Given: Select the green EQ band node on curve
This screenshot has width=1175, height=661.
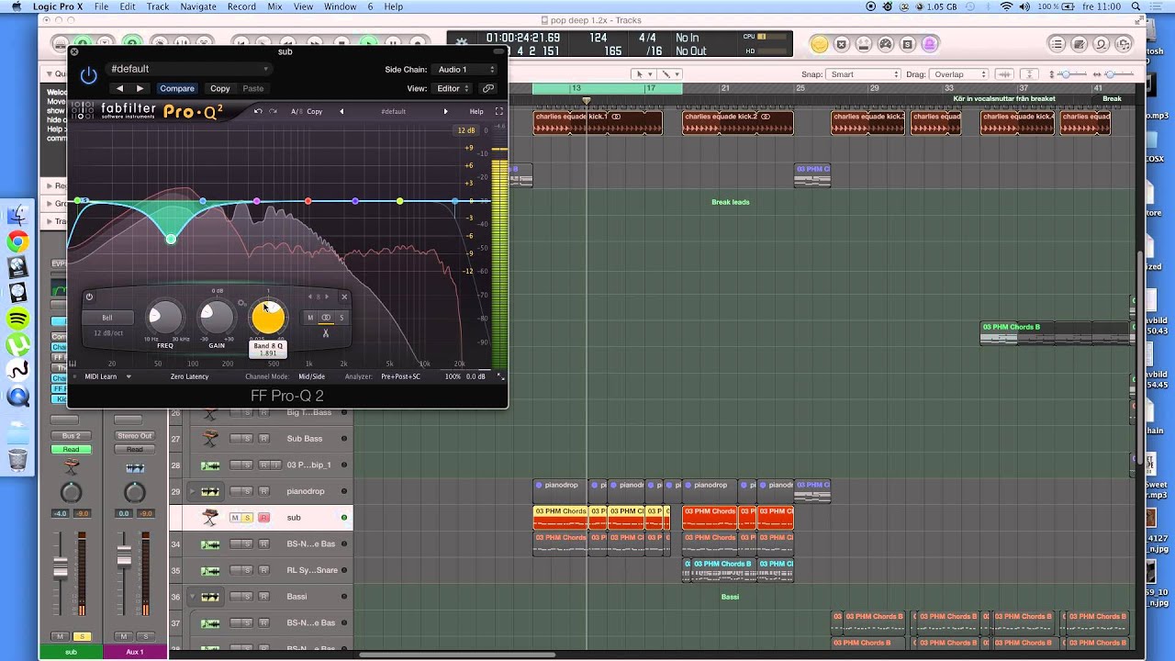Looking at the screenshot, I should pos(171,239).
